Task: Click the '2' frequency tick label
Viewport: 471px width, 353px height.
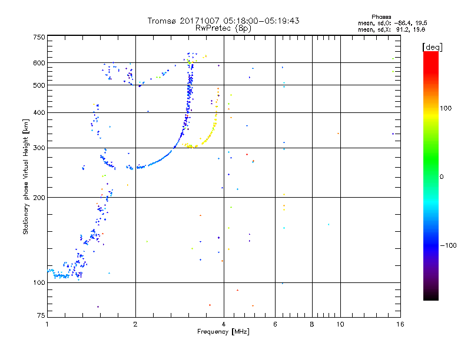Action: (x=135, y=324)
